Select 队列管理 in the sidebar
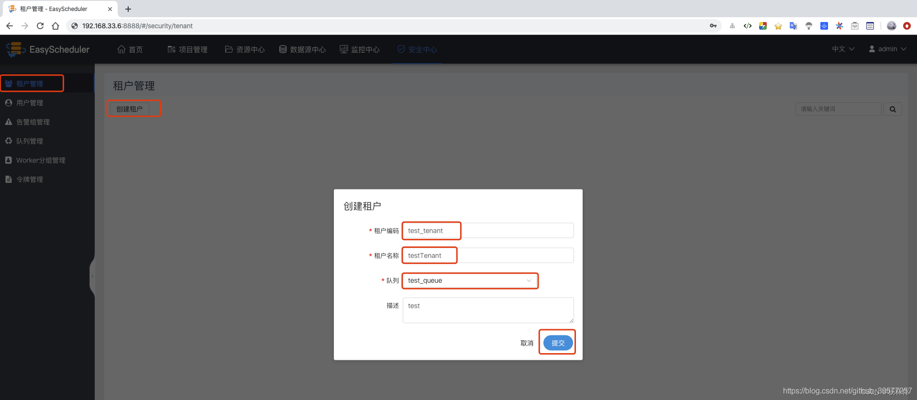 tap(47, 141)
